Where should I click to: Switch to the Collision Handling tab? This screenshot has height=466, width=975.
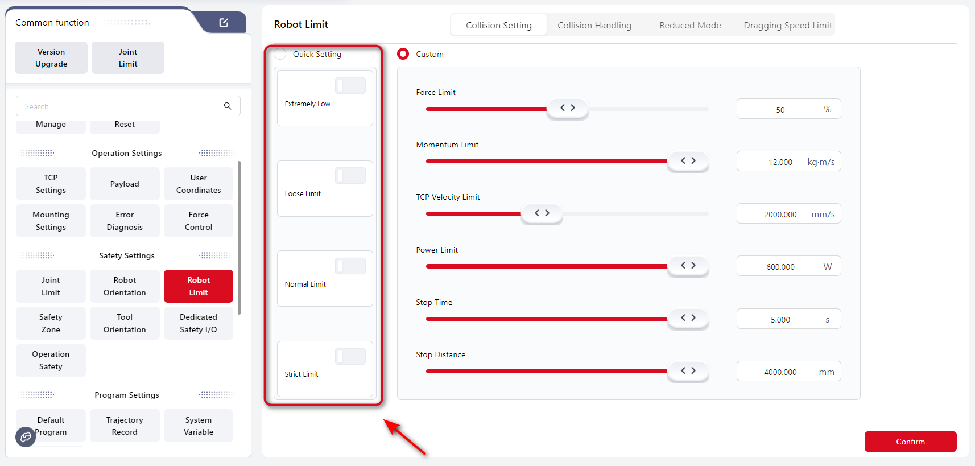(594, 26)
